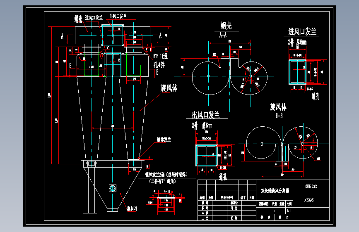This screenshot has height=232, width=359.
Task: Select the 标记 cell in the title block
Action: 202,198
